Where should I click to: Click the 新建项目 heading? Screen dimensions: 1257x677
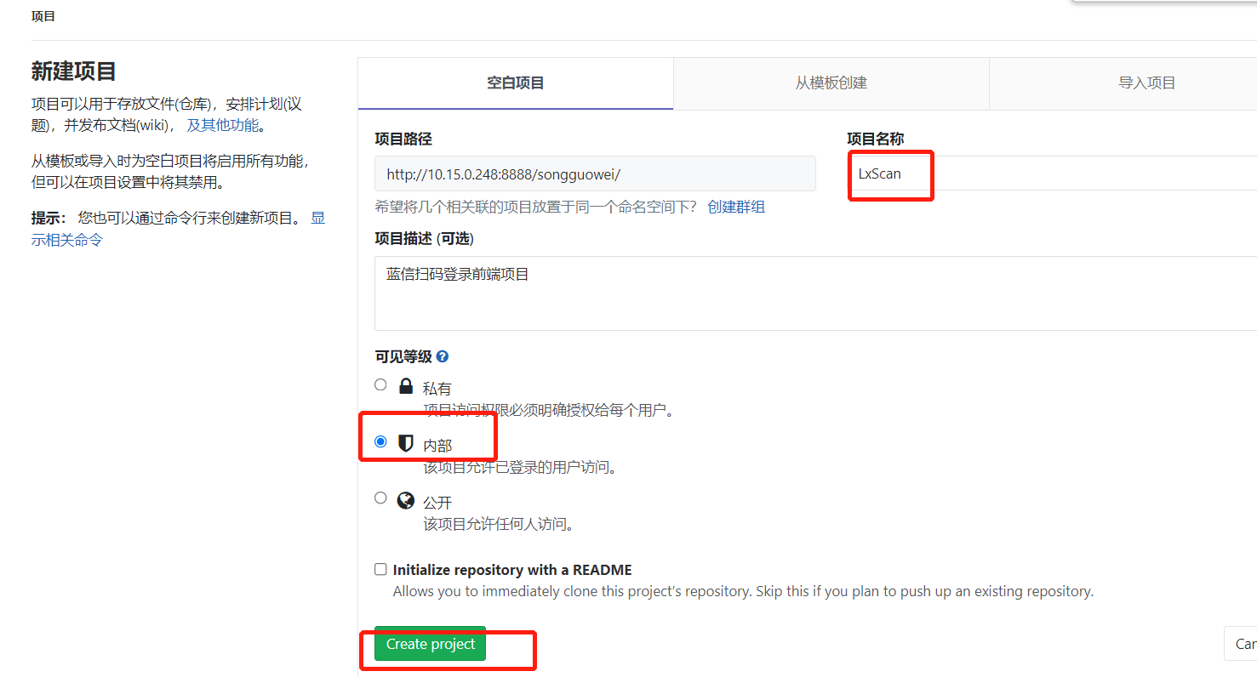tap(74, 71)
